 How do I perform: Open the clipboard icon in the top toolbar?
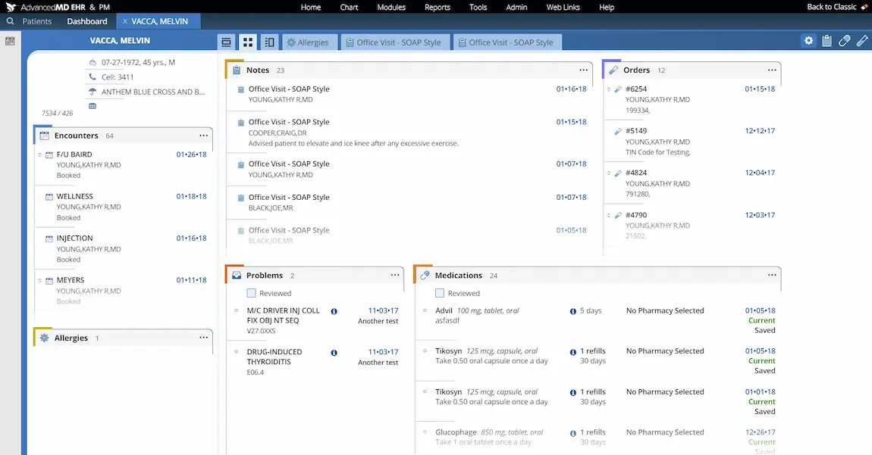827,42
